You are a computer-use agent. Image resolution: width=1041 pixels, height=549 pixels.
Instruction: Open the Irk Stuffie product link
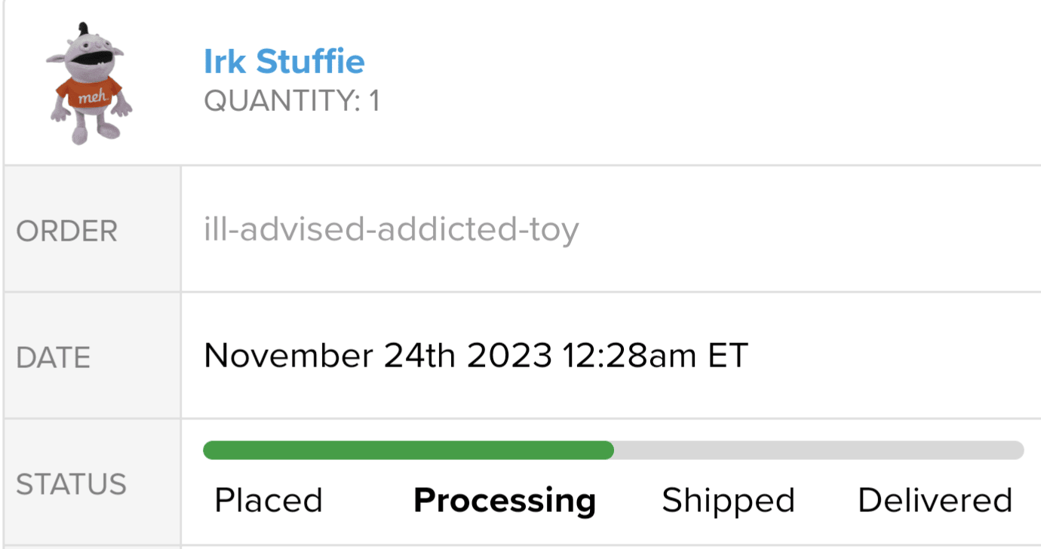pyautogui.click(x=284, y=61)
